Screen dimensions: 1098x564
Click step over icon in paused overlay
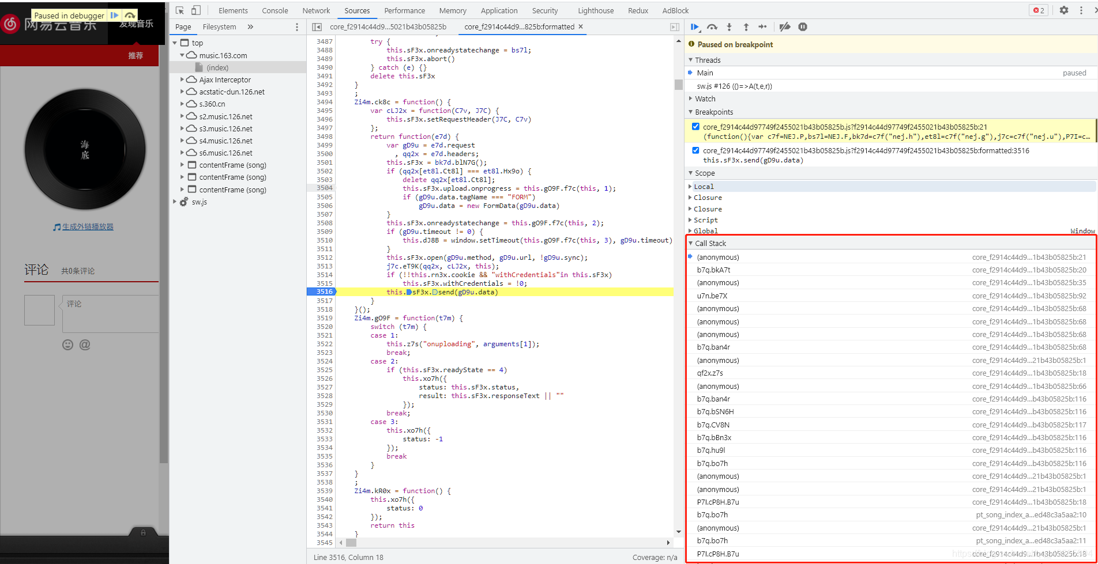[x=130, y=16]
